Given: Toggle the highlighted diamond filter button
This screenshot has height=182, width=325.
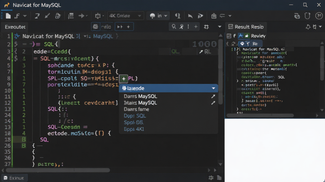Looking at the screenshot, I should tap(242, 44).
